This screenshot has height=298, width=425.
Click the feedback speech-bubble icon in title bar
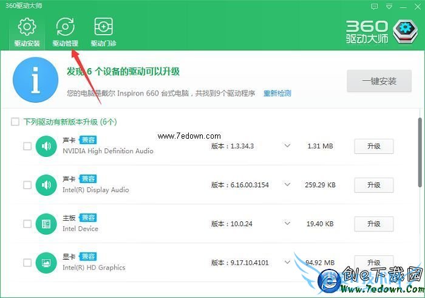pos(375,7)
